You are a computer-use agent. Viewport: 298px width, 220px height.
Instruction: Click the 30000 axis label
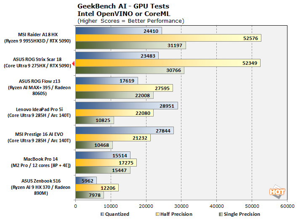point(181,206)
